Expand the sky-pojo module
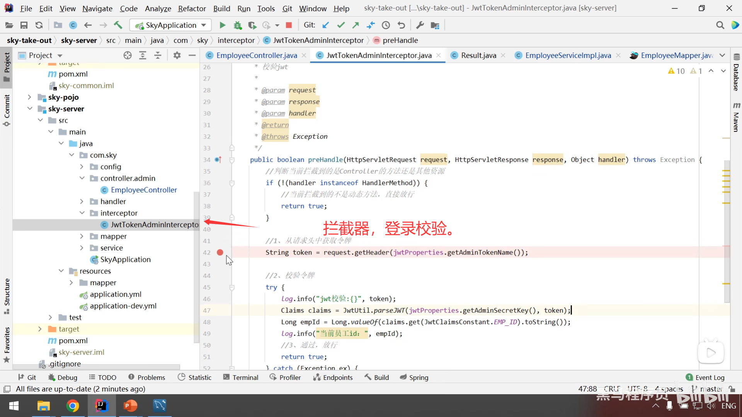The image size is (742, 417). [29, 97]
